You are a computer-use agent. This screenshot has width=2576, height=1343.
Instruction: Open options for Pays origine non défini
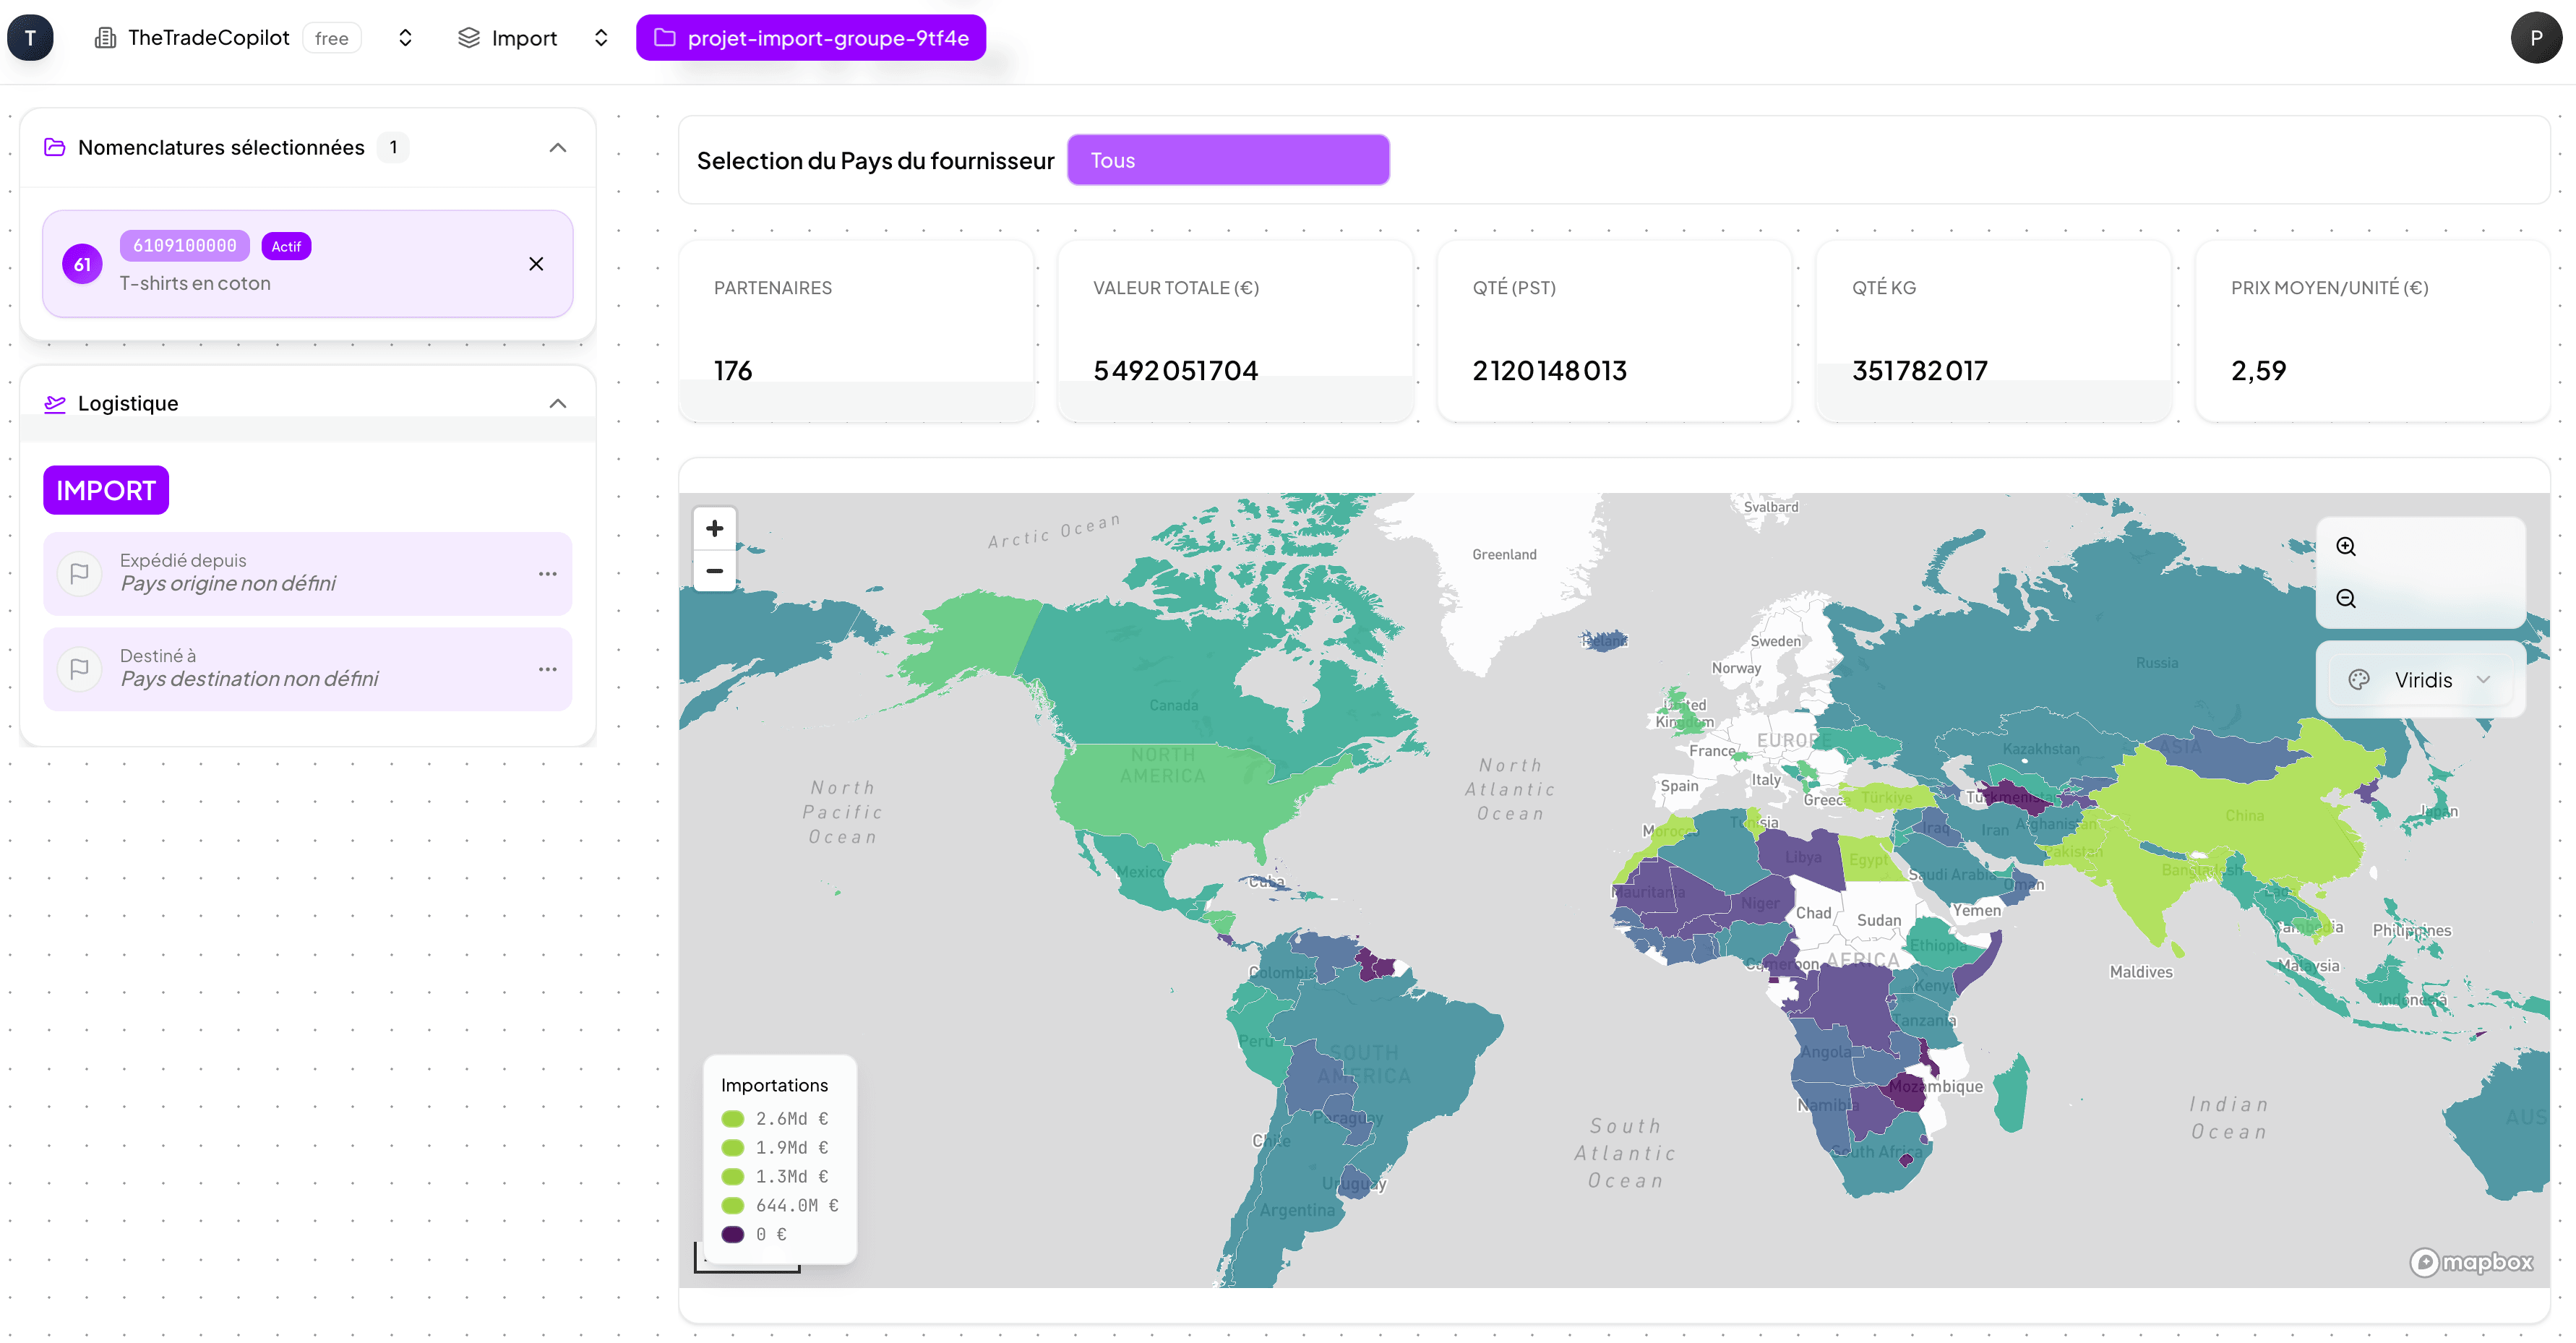(x=547, y=573)
